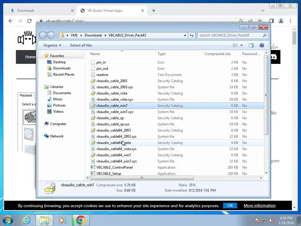Screen dimensions: 301x226
Task: Click the Favorites star header
Action: (57, 56)
